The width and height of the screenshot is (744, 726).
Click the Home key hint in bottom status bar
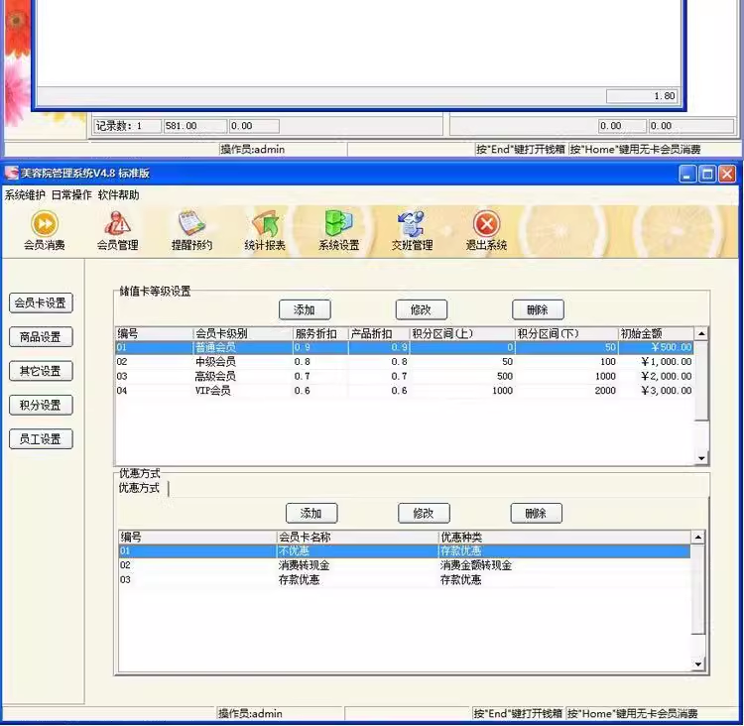633,714
